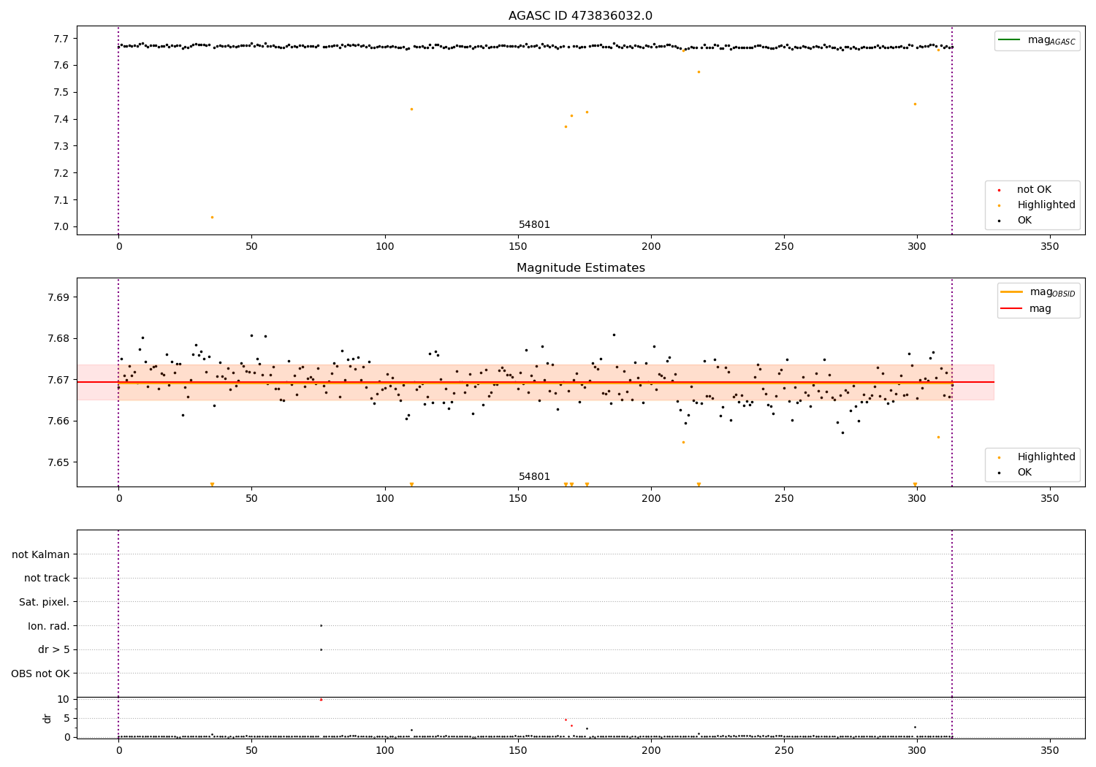Click orange point near 7.44 at x 110 in top plot

tap(411, 109)
